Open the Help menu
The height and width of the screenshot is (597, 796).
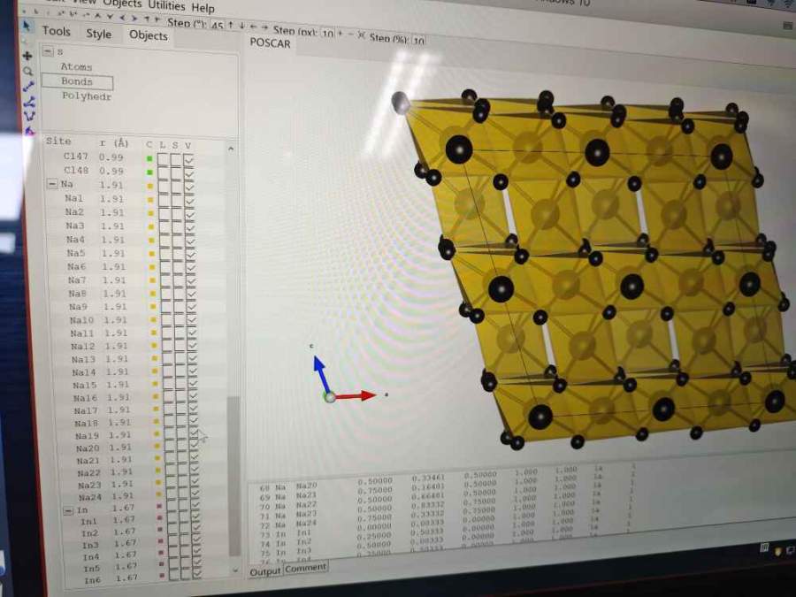[203, 8]
